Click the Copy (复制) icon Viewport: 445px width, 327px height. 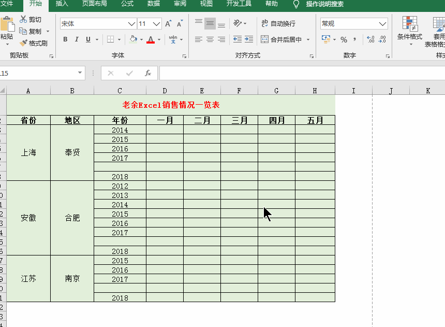tap(23, 31)
